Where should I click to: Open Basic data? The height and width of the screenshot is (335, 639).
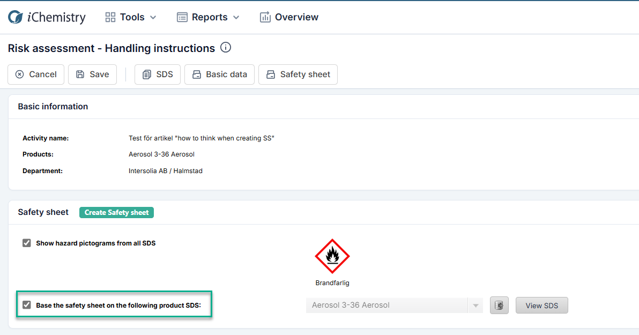(x=220, y=74)
